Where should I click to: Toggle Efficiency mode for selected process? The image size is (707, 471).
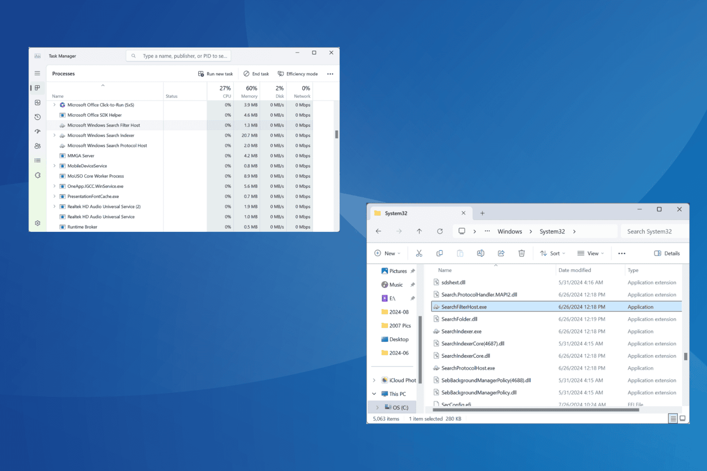coord(298,74)
